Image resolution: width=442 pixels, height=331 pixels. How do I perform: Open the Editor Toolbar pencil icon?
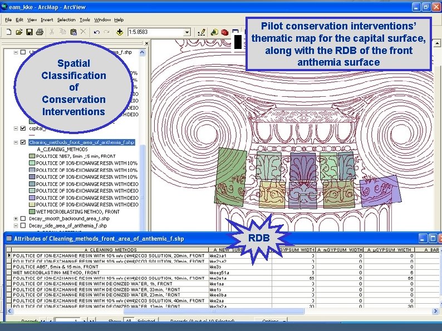coord(202,32)
